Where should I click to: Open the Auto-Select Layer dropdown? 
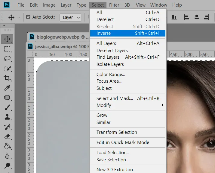point(70,17)
